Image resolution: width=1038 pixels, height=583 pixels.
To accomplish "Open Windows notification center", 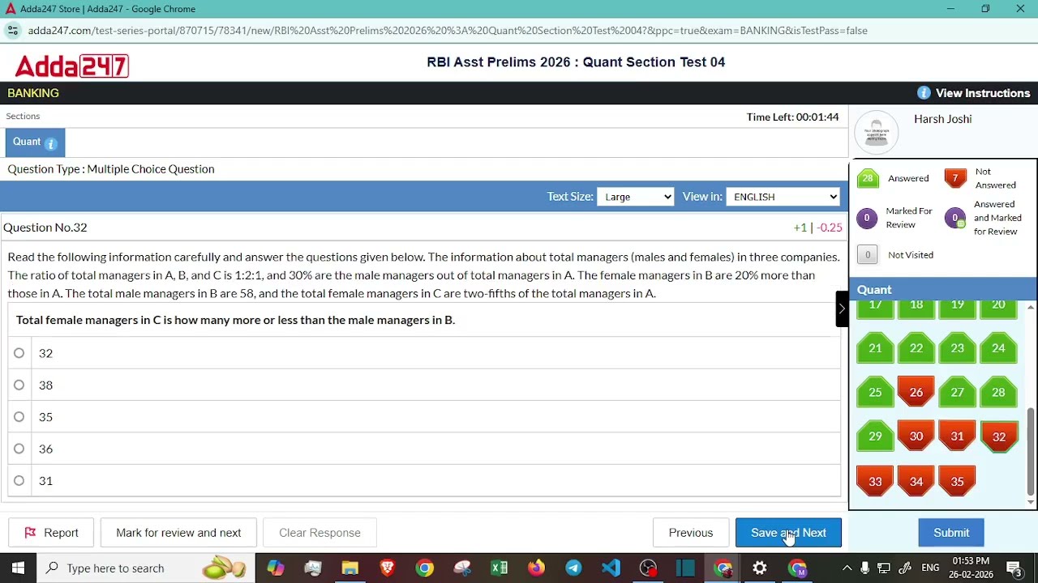I will click(x=1014, y=568).
